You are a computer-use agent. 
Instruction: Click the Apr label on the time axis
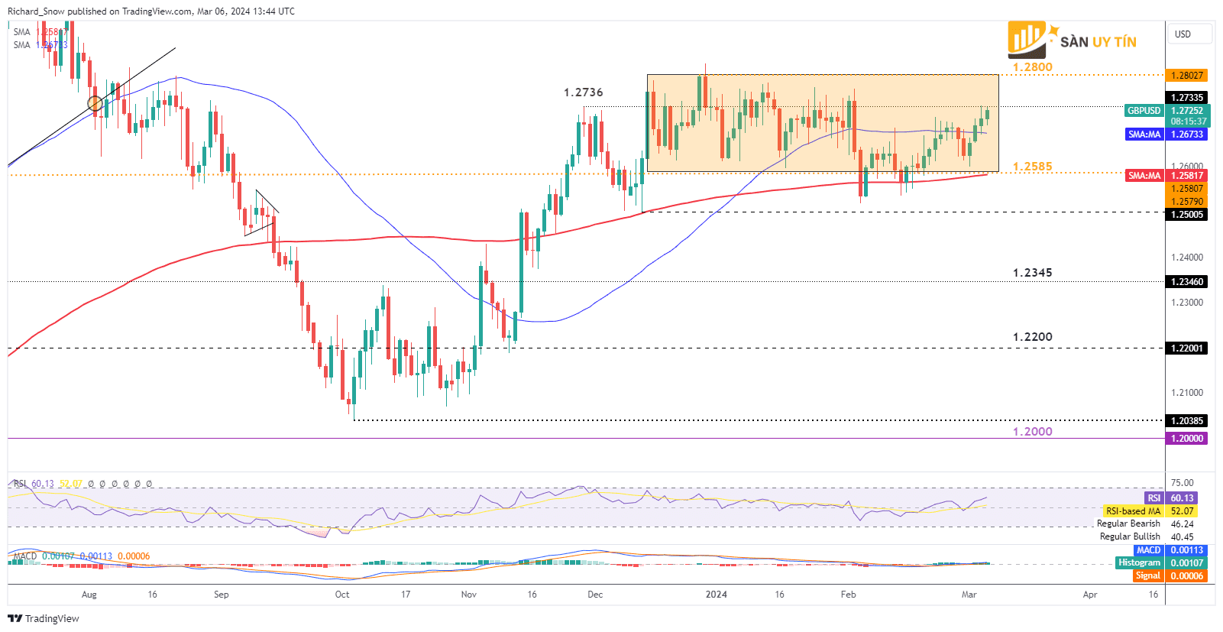click(1090, 595)
